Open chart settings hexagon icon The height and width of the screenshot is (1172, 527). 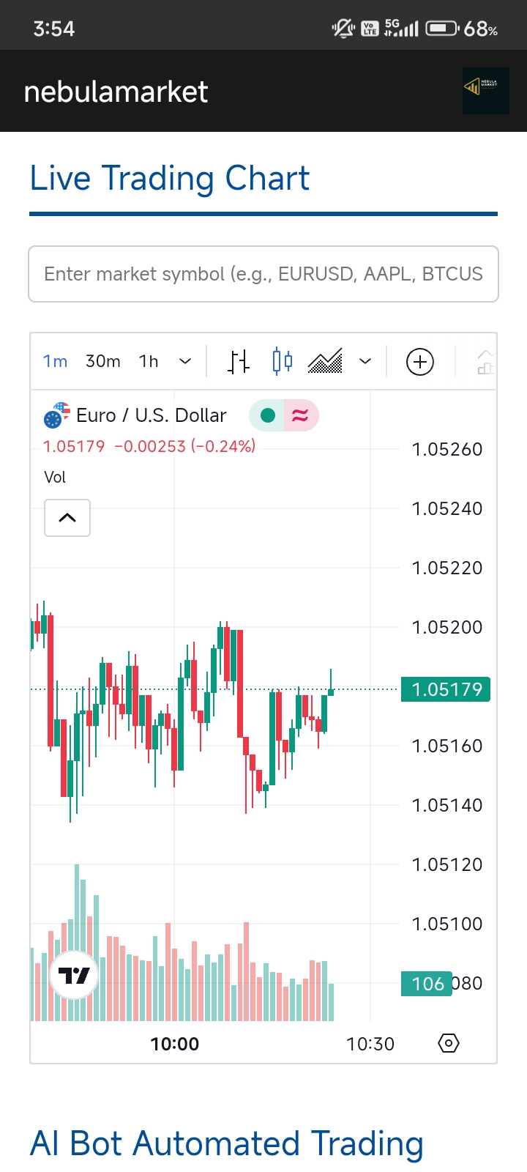point(449,1043)
